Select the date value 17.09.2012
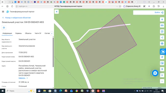Image resolution: width=166 pixels, height=93 pixels. point(23,52)
